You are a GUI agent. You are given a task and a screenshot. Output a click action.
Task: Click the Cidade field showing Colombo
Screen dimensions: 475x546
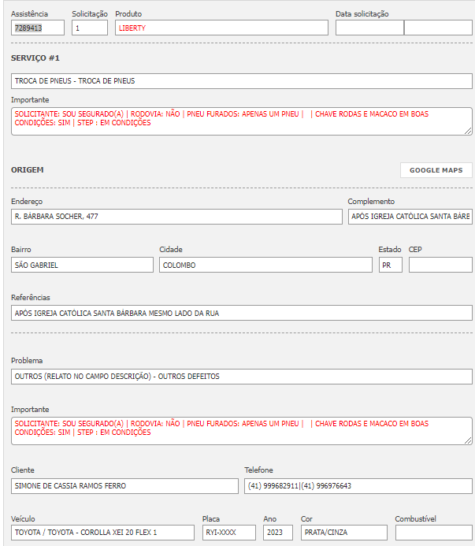click(265, 265)
